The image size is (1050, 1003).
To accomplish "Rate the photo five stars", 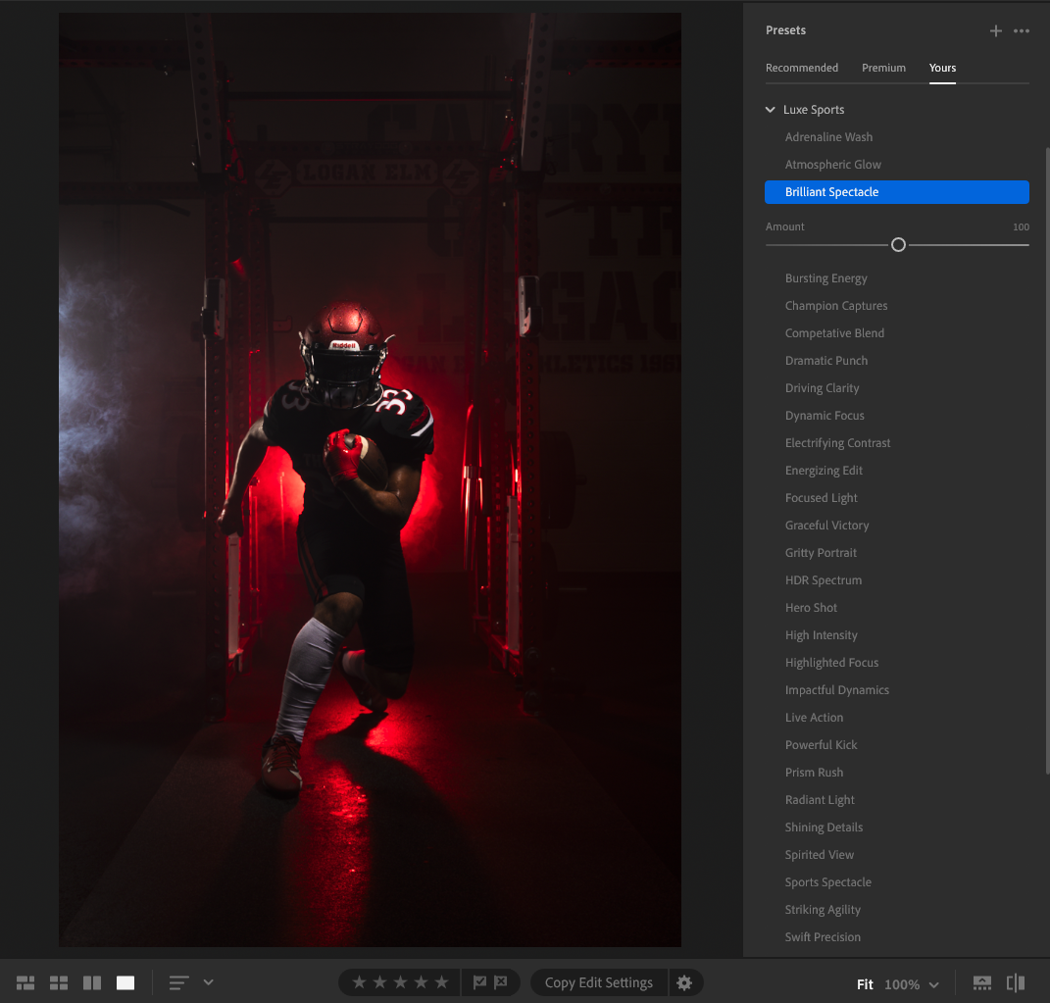I will click(441, 982).
